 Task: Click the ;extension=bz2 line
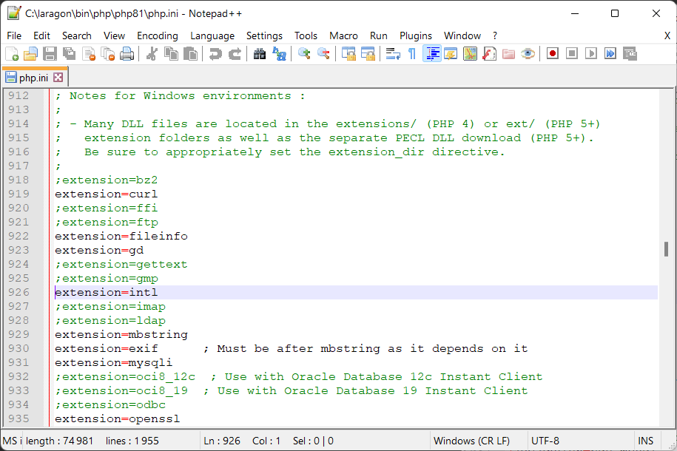coord(107,180)
